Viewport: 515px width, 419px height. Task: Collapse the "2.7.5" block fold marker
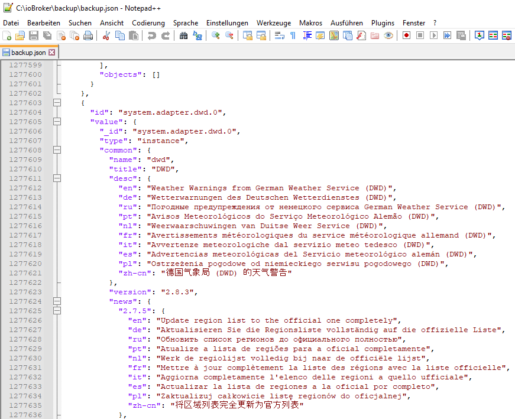(x=57, y=311)
